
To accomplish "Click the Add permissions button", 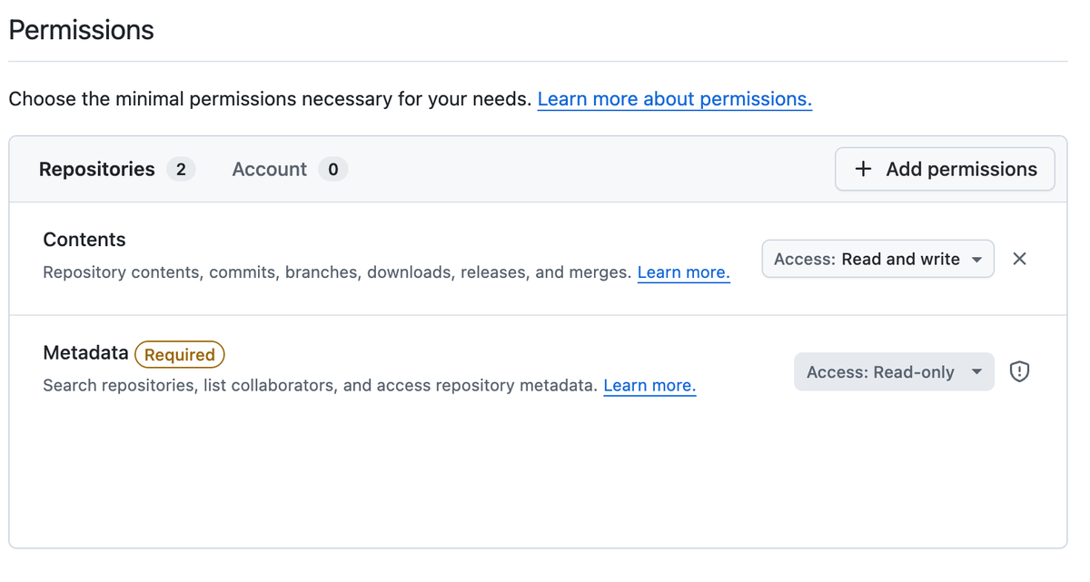I will click(945, 169).
